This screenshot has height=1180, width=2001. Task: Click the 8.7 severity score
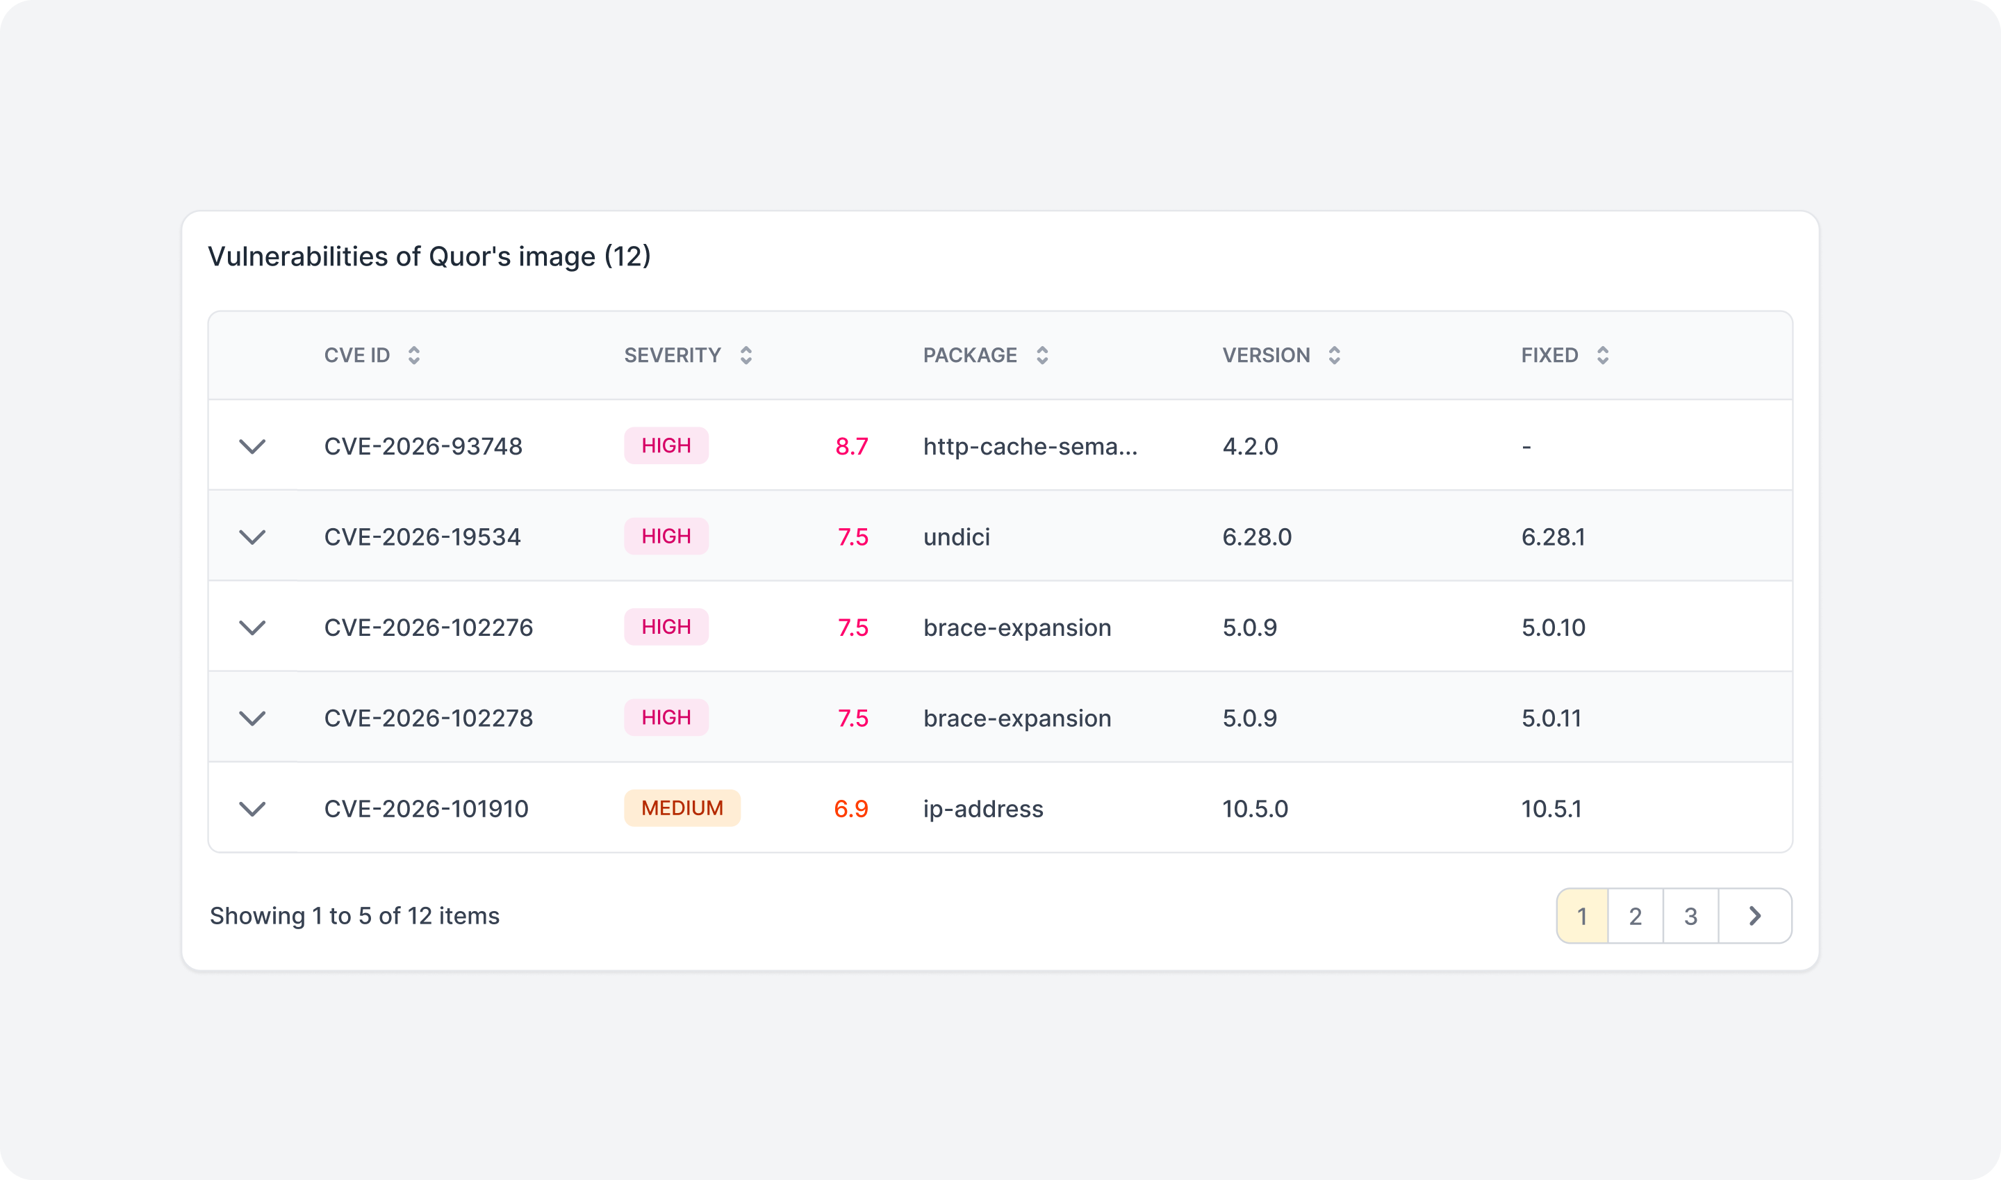click(x=851, y=447)
